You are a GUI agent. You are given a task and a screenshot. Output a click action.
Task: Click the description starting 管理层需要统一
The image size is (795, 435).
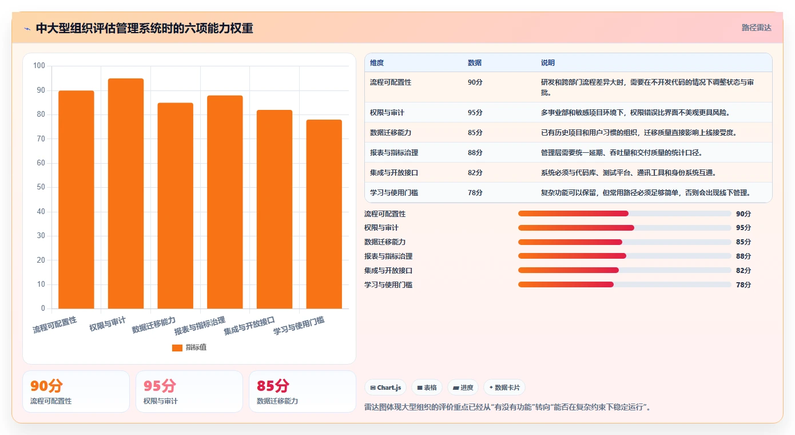pyautogui.click(x=622, y=153)
